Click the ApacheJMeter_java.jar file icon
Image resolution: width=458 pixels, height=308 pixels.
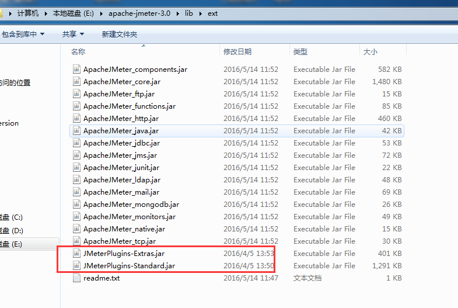tap(76, 130)
